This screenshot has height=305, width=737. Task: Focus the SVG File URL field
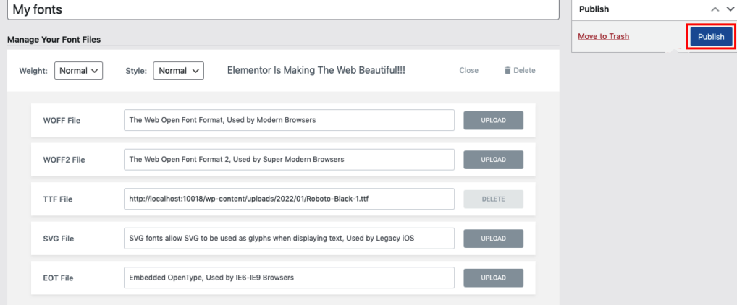point(289,238)
